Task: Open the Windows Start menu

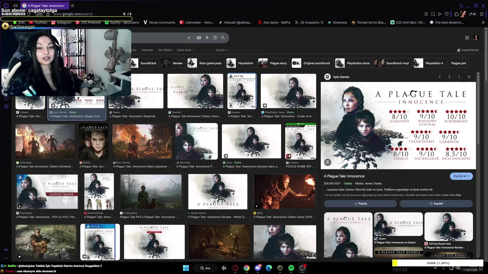Action: click(x=186, y=268)
